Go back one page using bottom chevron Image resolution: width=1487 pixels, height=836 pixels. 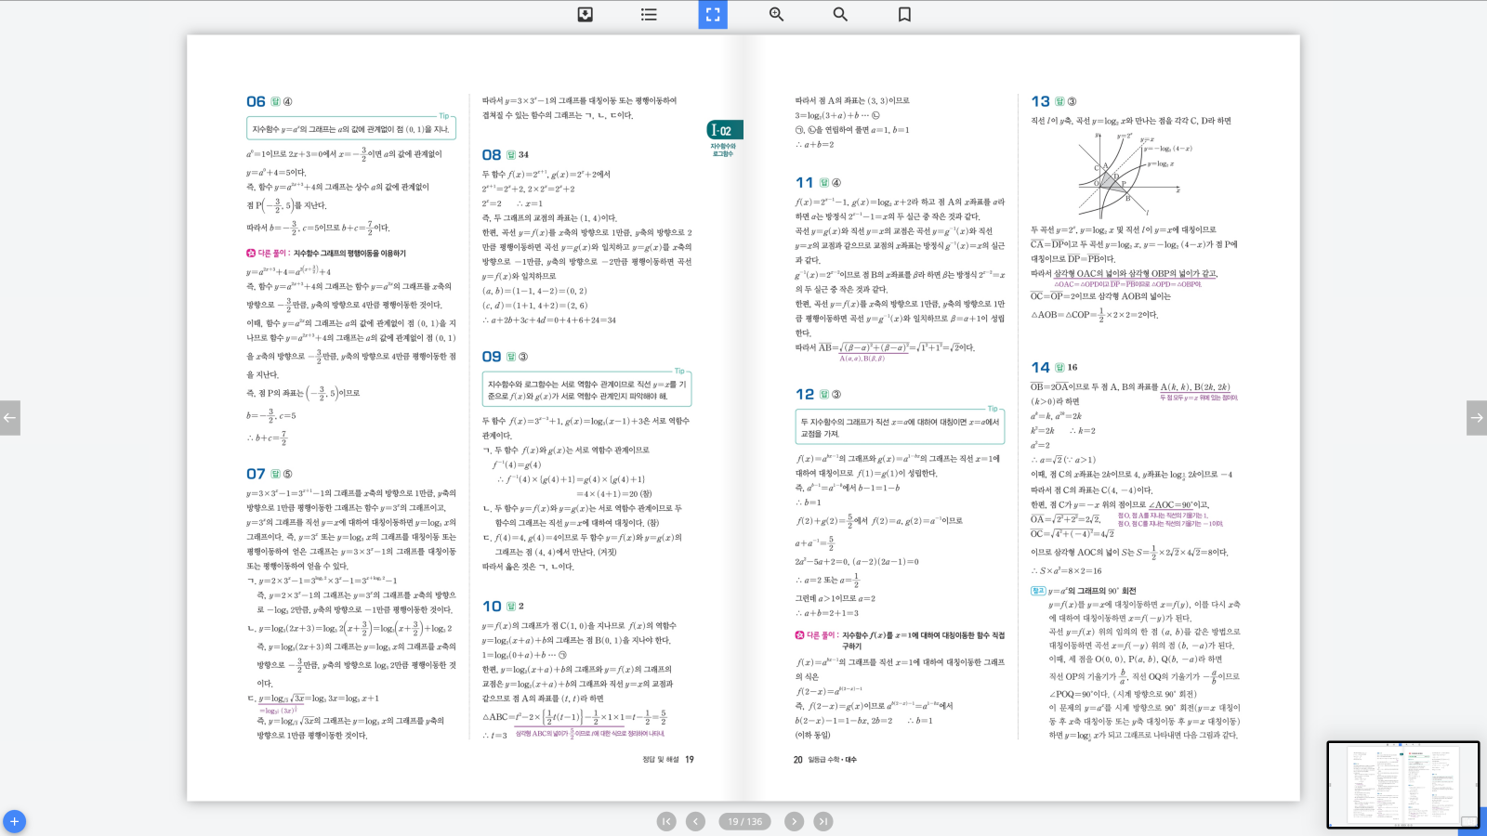pos(695,821)
